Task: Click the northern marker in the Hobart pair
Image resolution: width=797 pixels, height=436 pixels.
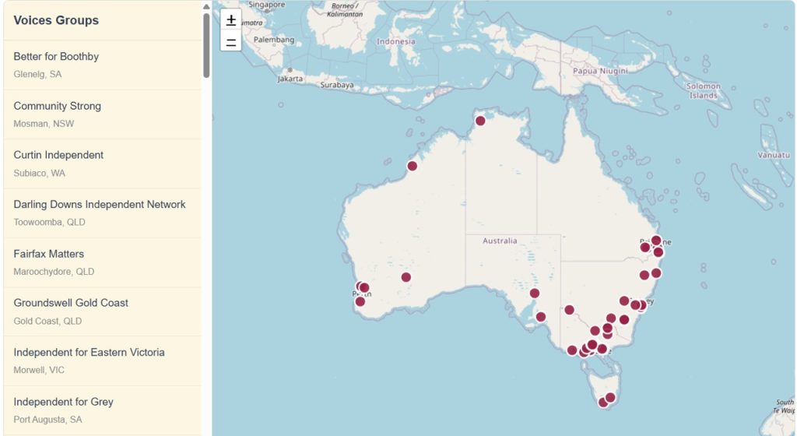Action: tap(610, 397)
